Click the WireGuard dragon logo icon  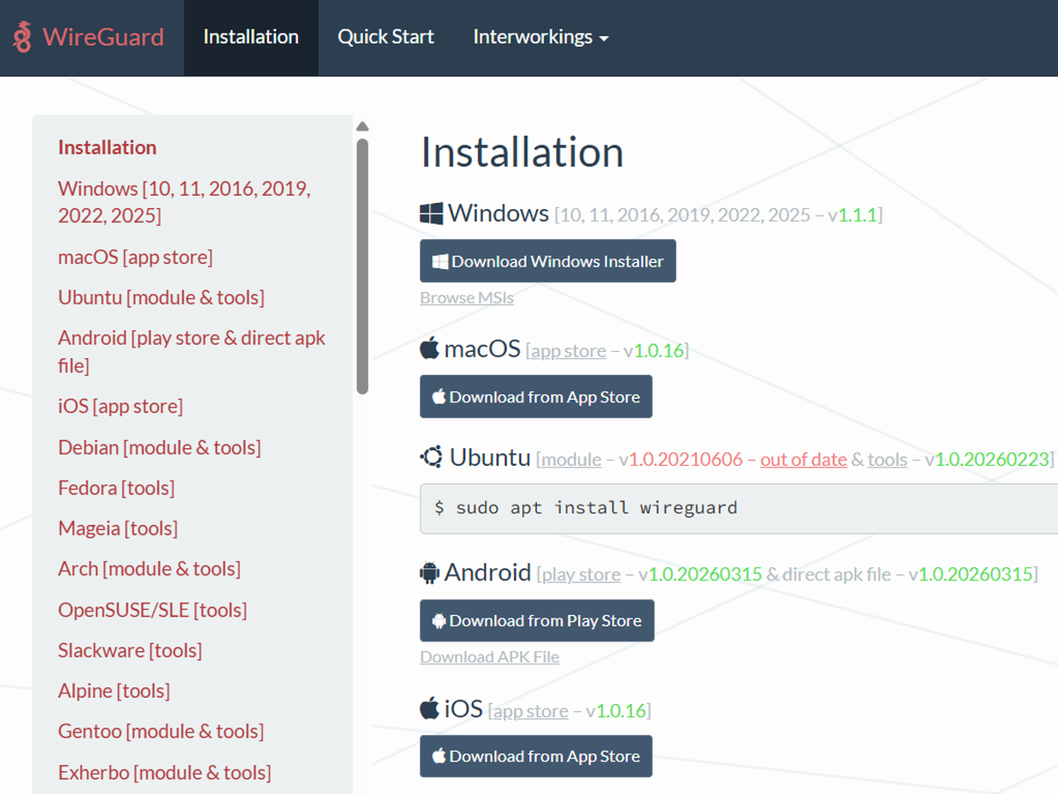23,37
